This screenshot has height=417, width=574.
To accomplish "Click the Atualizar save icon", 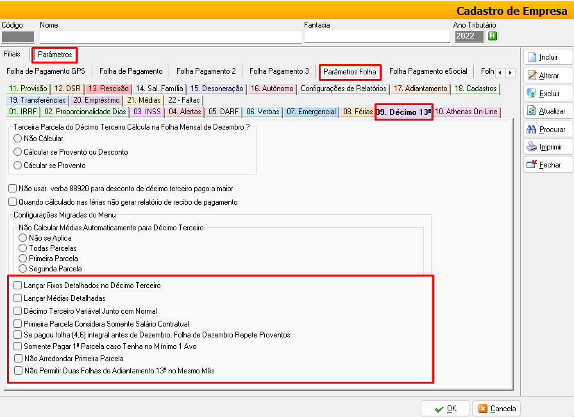I will [x=532, y=111].
